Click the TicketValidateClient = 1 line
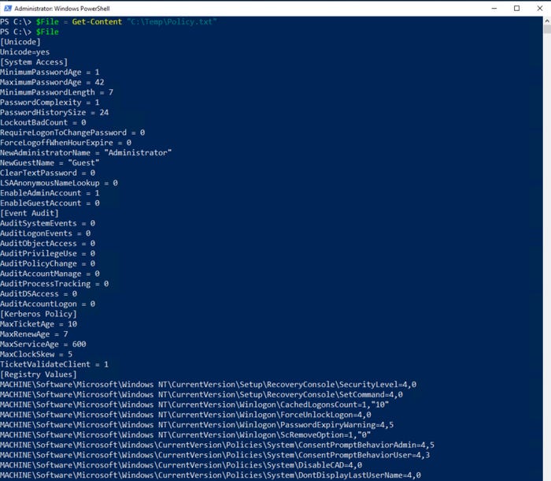Viewport: 551px width, 481px height. 54,364
